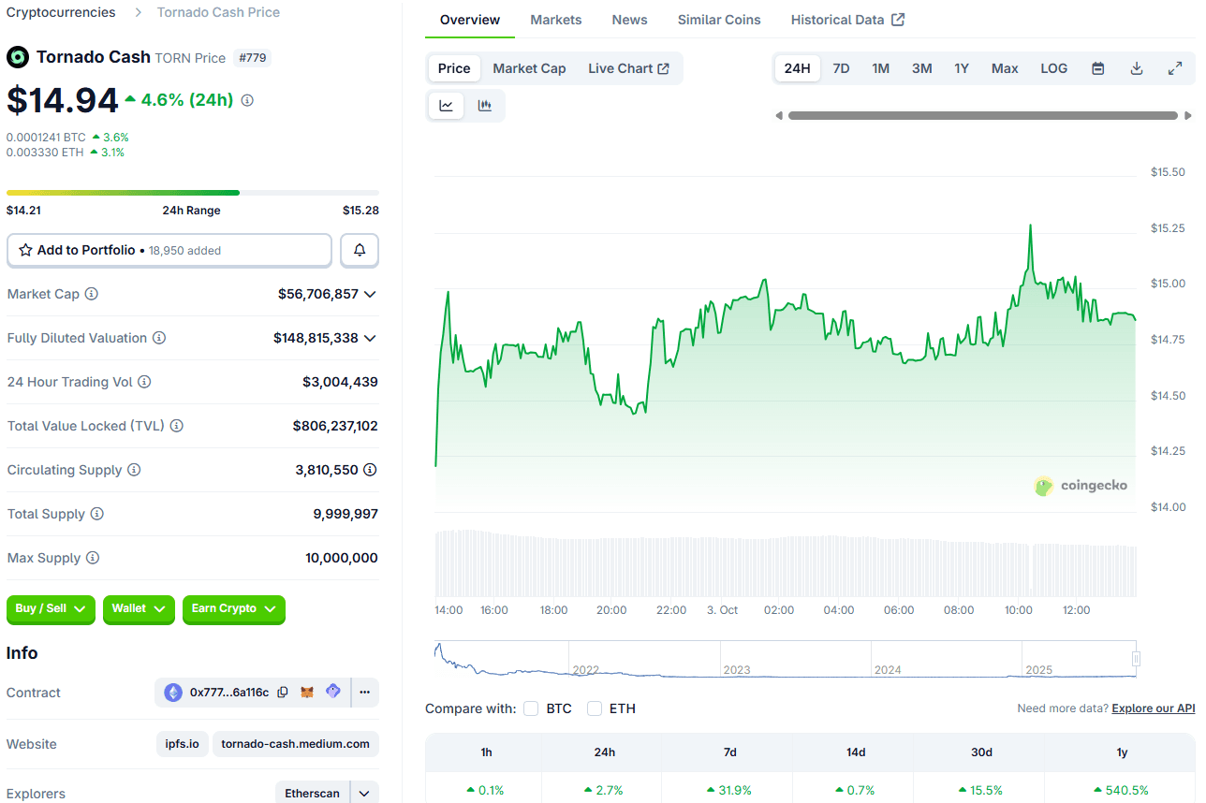Switch to the Markets tab
Screen dimensions: 1206x803
tap(555, 19)
